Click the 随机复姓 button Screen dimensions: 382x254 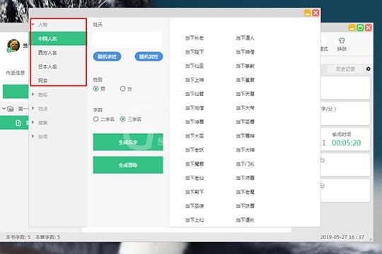[149, 56]
